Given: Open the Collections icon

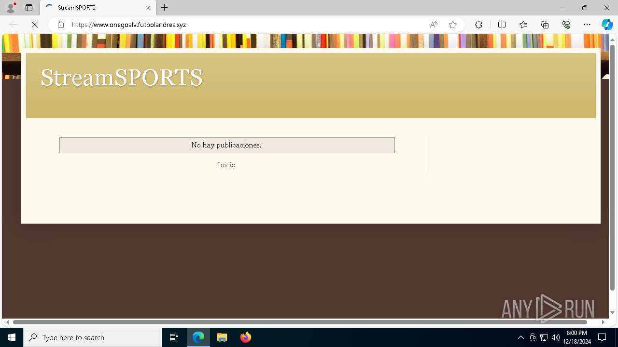Looking at the screenshot, I should (x=545, y=25).
